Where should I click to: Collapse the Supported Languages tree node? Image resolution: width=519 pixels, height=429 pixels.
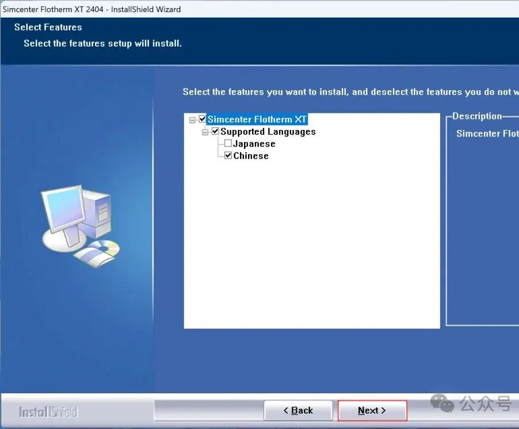pos(205,132)
